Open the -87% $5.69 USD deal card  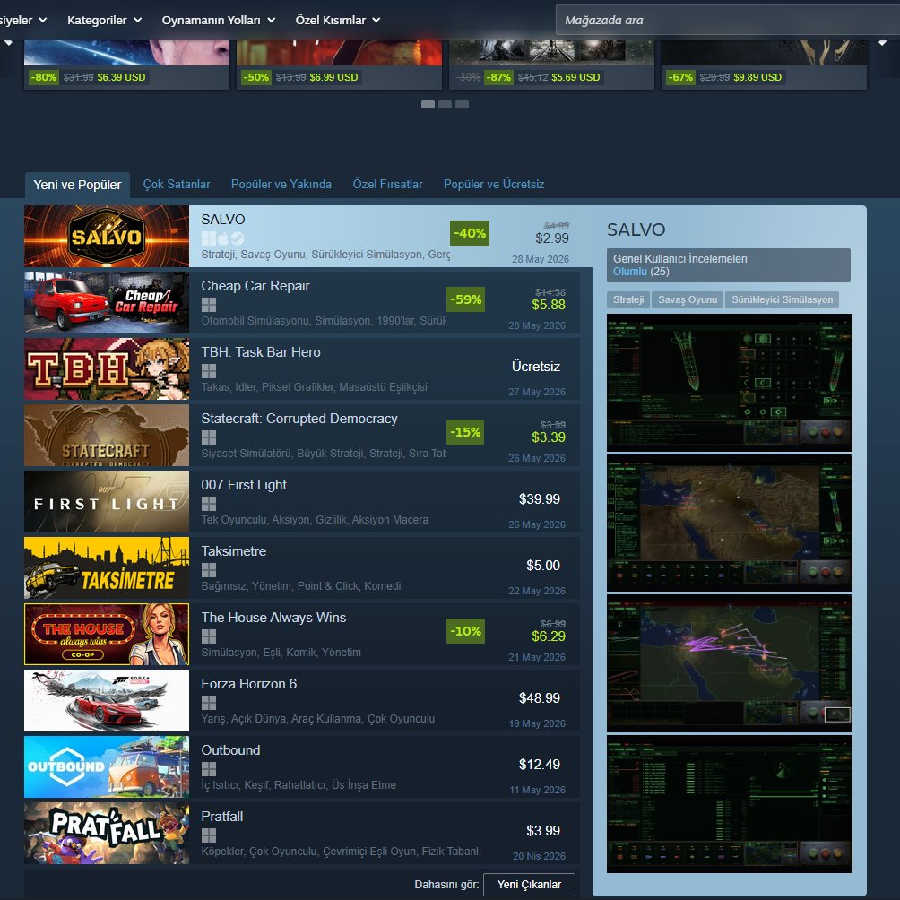pos(551,65)
